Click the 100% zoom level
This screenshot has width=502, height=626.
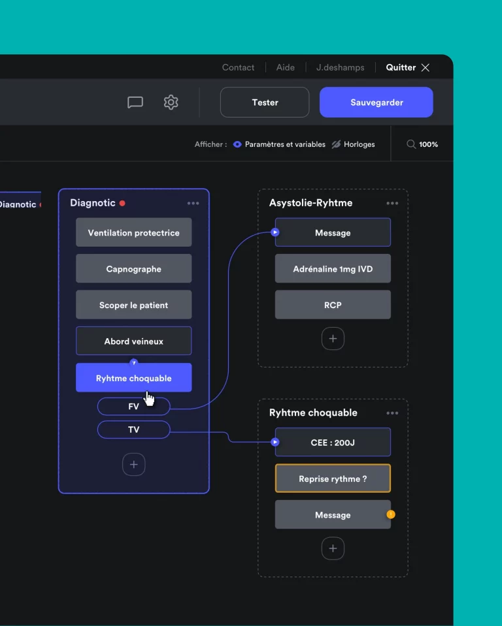429,144
